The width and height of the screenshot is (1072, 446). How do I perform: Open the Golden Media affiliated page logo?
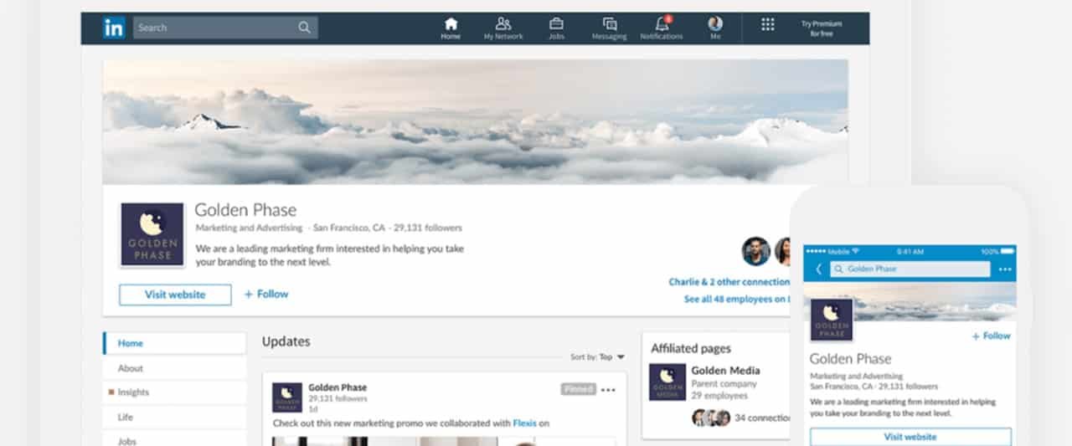click(x=667, y=382)
